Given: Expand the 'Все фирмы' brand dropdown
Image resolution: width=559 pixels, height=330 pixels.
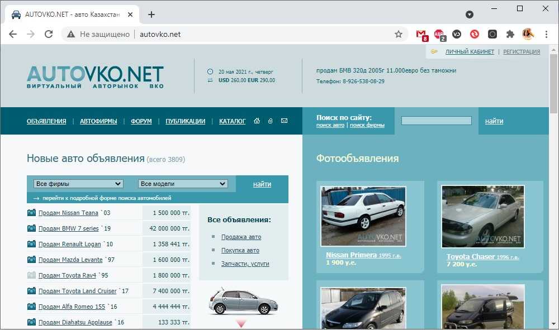Looking at the screenshot, I should (x=78, y=184).
